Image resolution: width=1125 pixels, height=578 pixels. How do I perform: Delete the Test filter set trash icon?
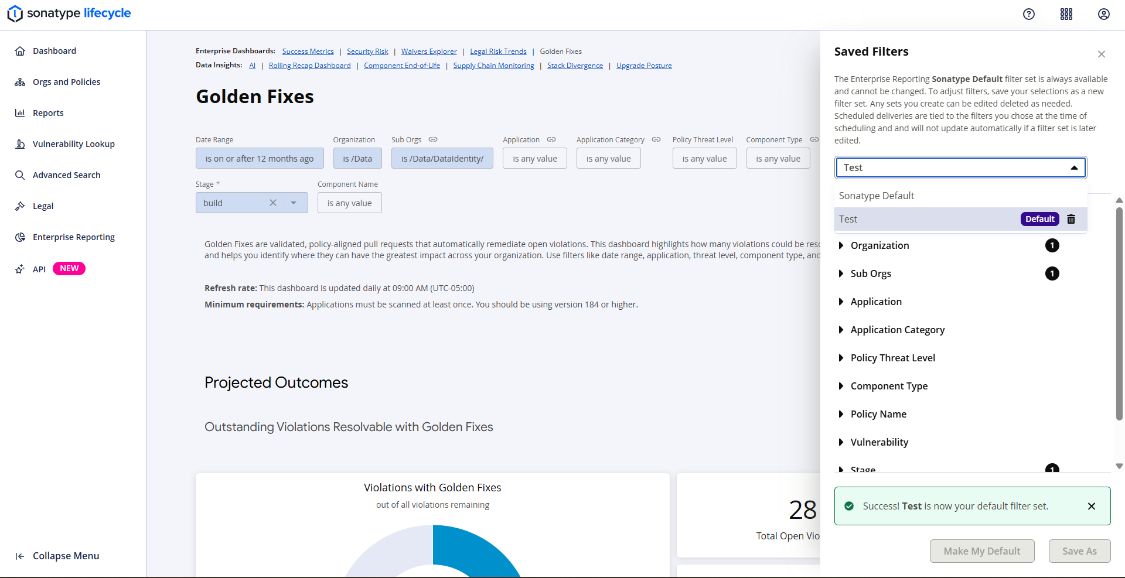click(x=1071, y=219)
